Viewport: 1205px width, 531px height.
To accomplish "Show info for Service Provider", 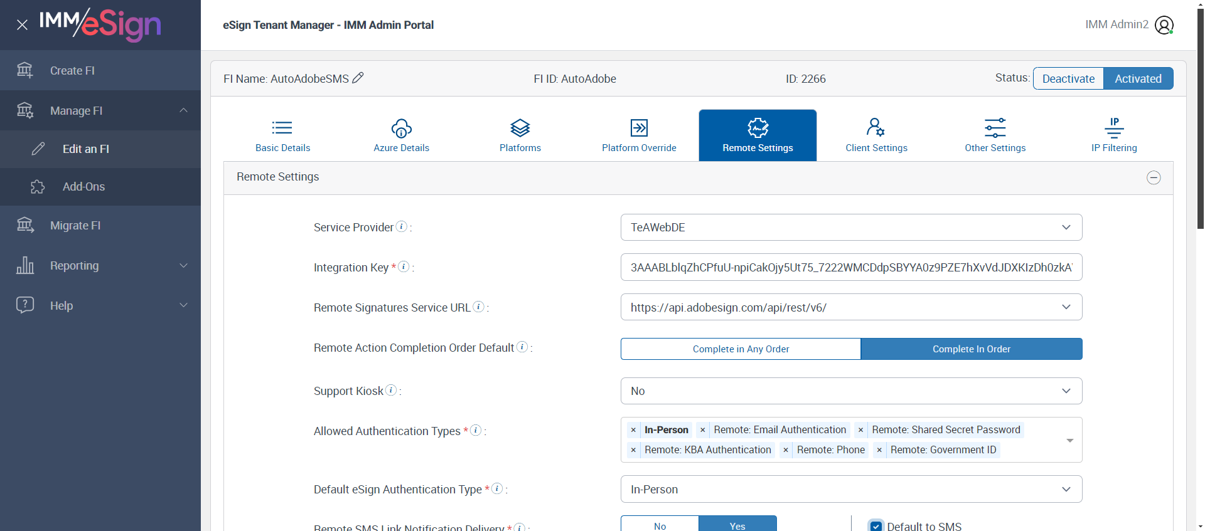I will coord(402,226).
